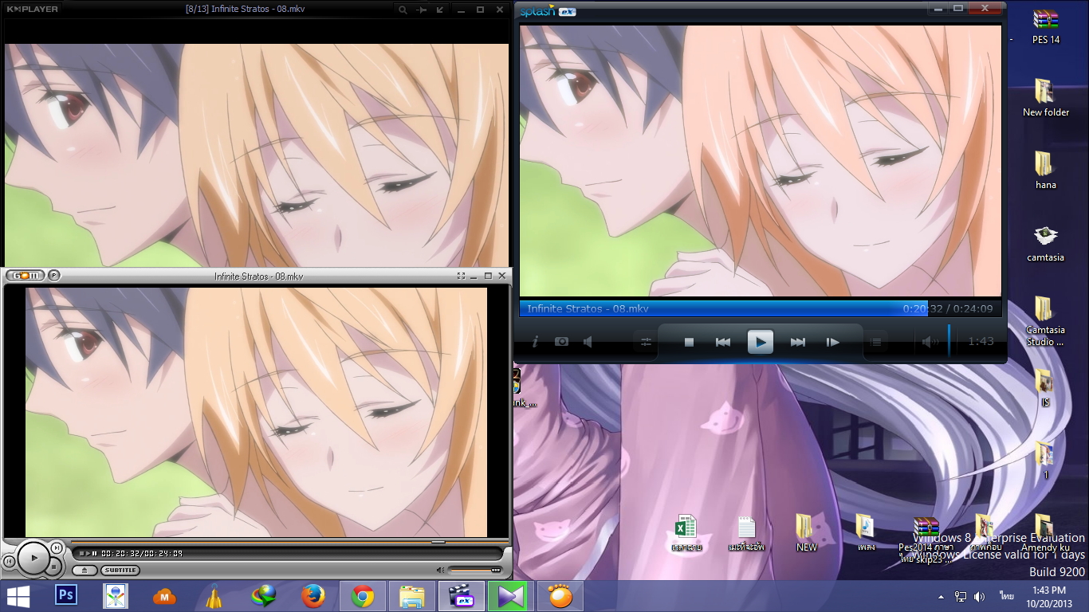Click the GOM preferences P button
This screenshot has width=1089, height=612.
tap(53, 276)
